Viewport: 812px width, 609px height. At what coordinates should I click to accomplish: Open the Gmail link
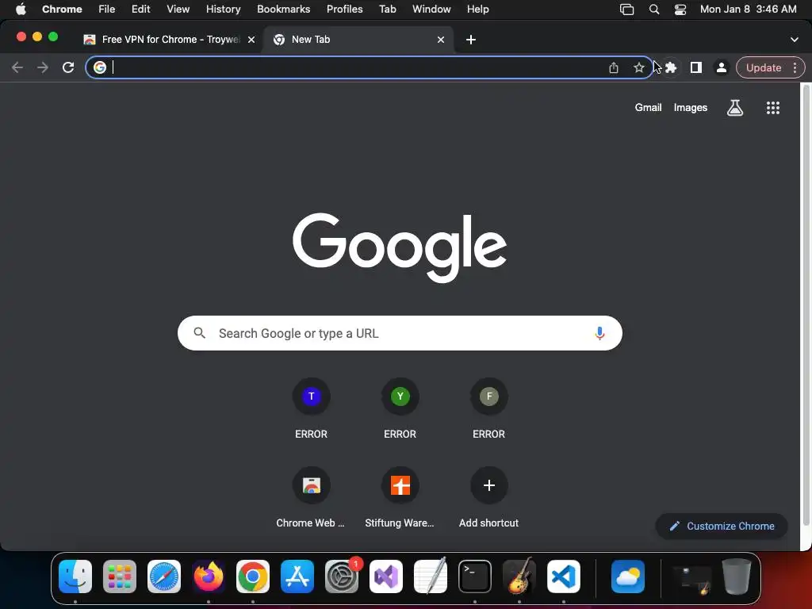click(x=648, y=108)
